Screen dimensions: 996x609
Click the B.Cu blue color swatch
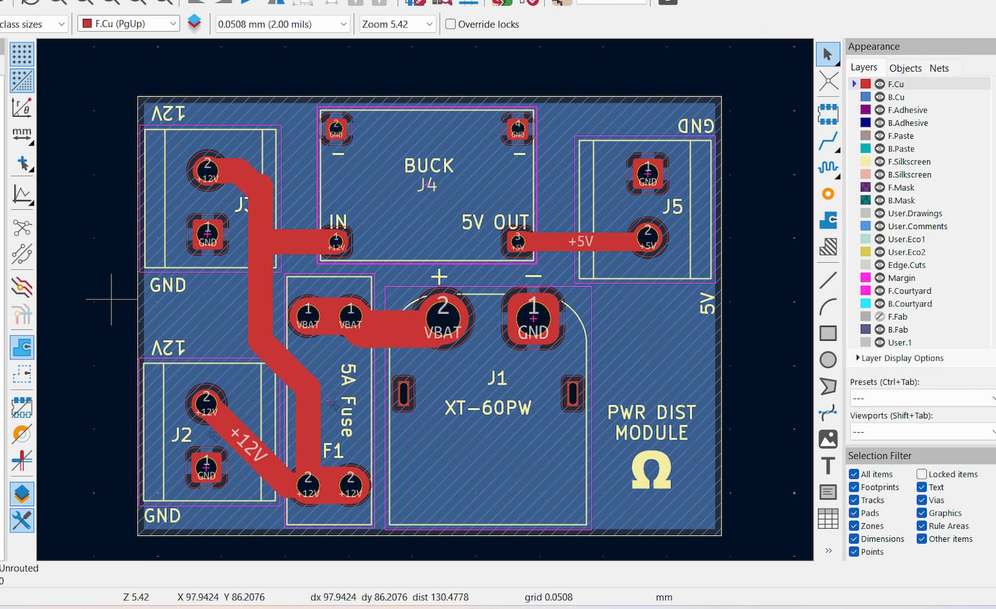point(865,97)
